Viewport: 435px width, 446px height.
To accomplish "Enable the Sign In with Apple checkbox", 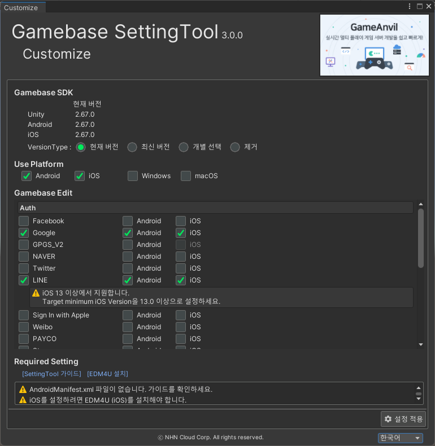I will [x=24, y=315].
